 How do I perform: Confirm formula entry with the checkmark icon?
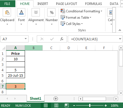[52, 39]
